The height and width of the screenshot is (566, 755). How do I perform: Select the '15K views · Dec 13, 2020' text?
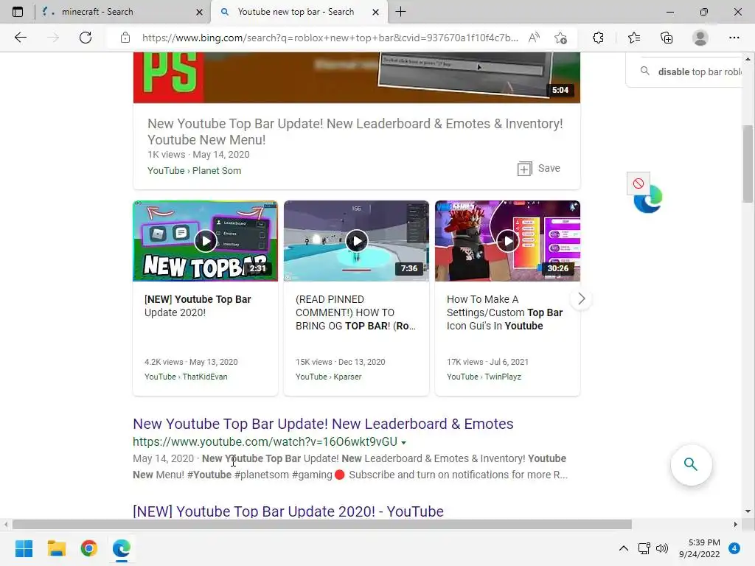click(341, 362)
